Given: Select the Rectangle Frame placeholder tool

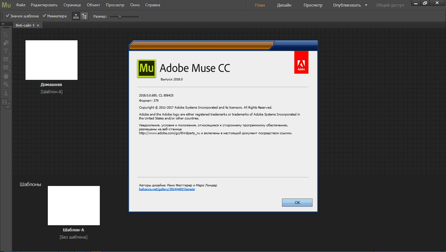Looking at the screenshot, I should click(x=6, y=68).
